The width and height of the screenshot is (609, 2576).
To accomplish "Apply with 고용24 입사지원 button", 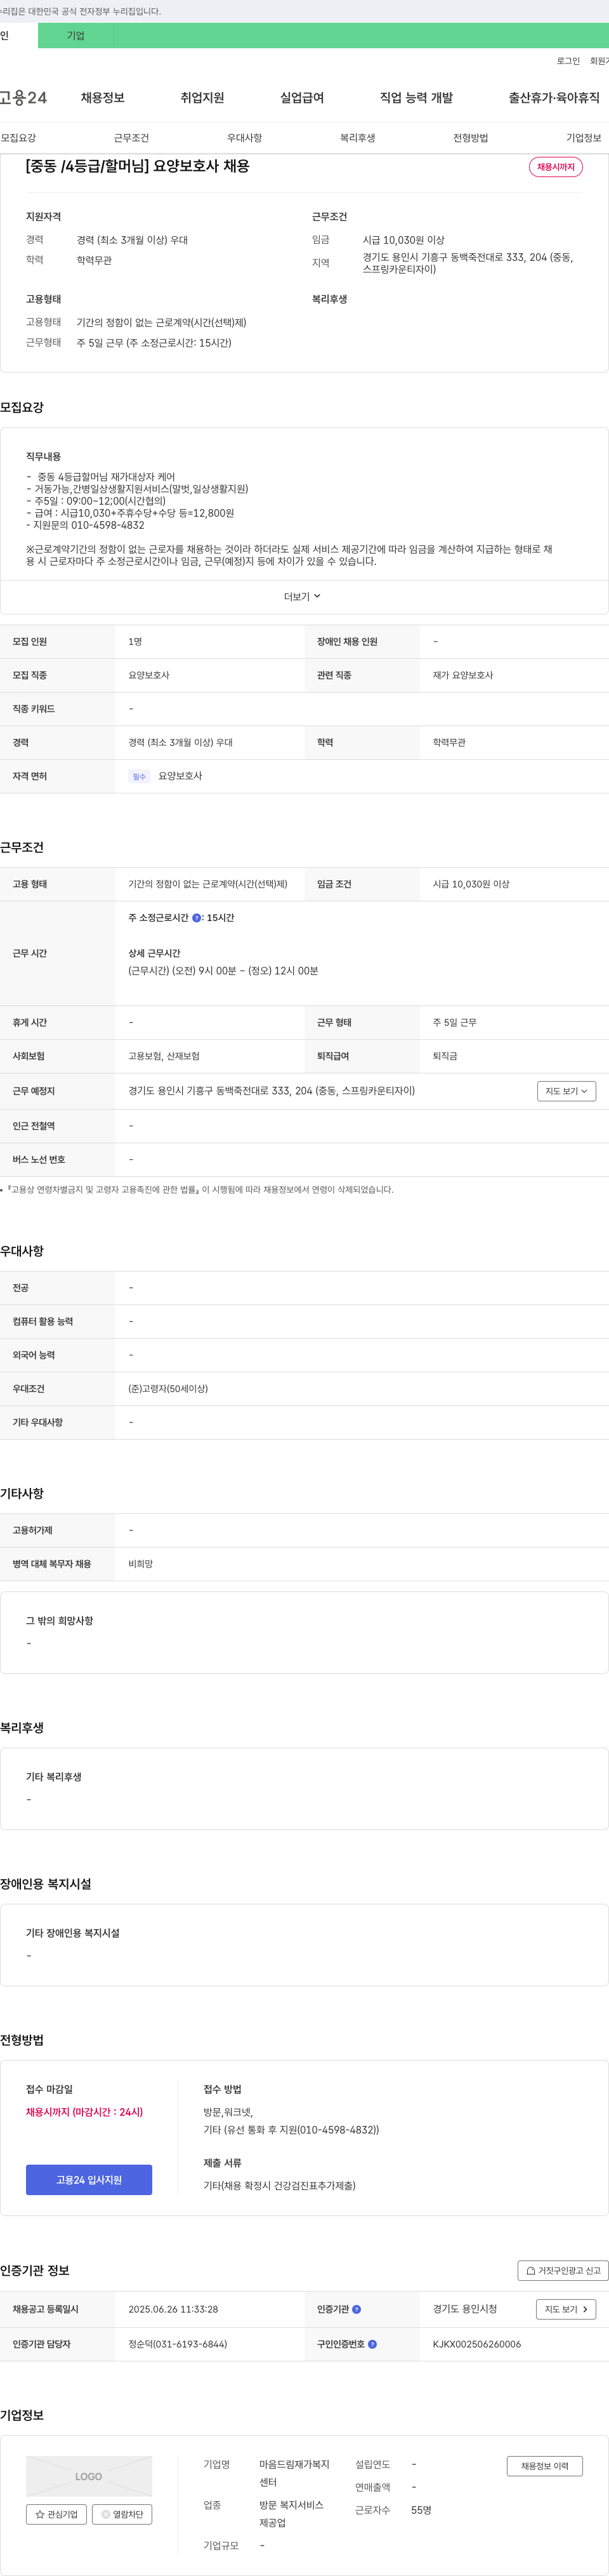I will [89, 2179].
